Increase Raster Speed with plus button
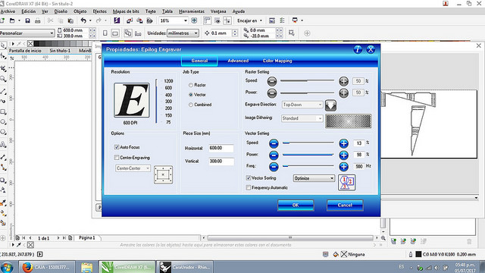 point(343,81)
